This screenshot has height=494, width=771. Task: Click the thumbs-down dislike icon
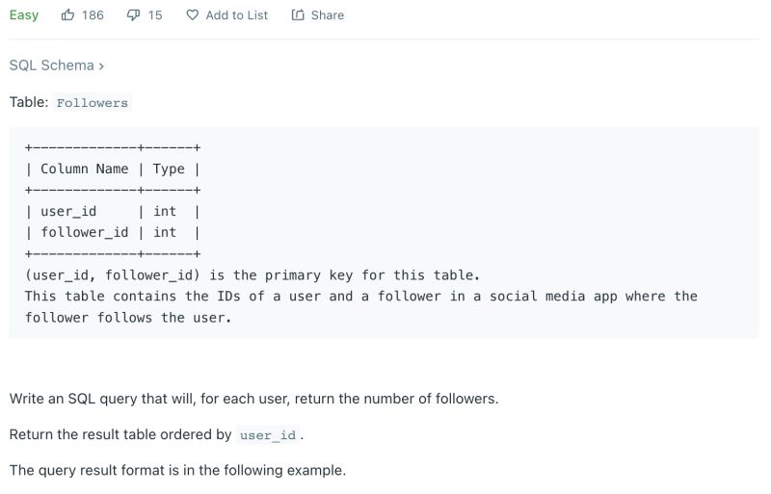coord(133,15)
